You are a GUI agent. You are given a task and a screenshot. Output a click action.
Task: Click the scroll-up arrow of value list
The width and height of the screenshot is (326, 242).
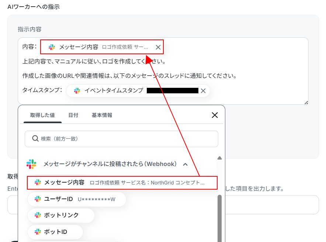pyautogui.click(x=219, y=158)
